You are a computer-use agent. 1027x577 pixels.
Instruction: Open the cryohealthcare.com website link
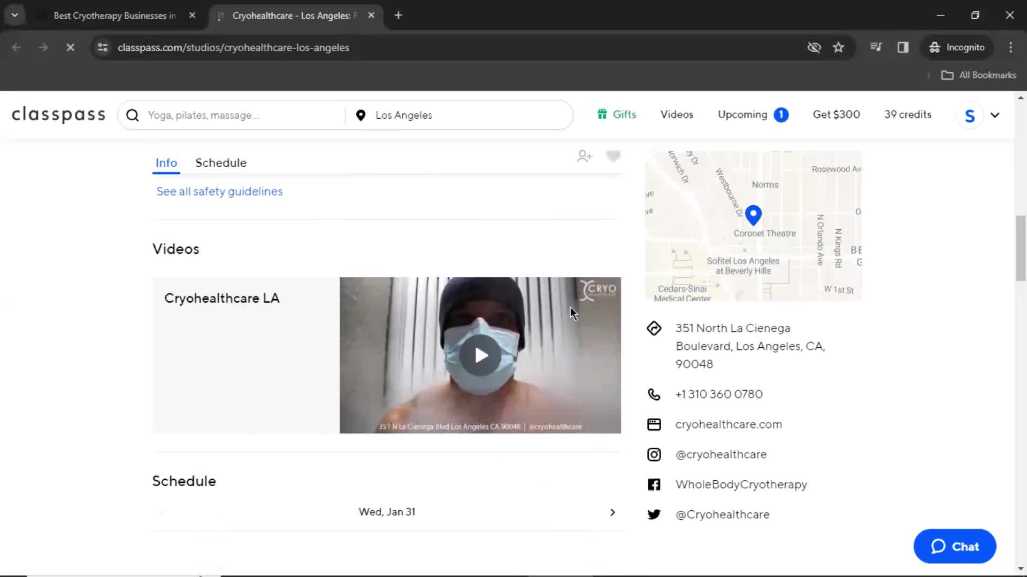(x=729, y=424)
